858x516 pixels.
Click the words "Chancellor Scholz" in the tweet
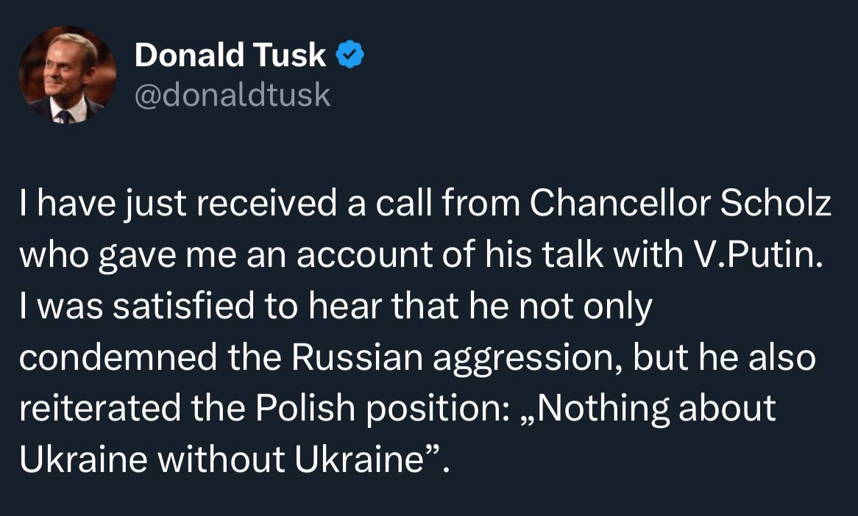[x=681, y=205]
